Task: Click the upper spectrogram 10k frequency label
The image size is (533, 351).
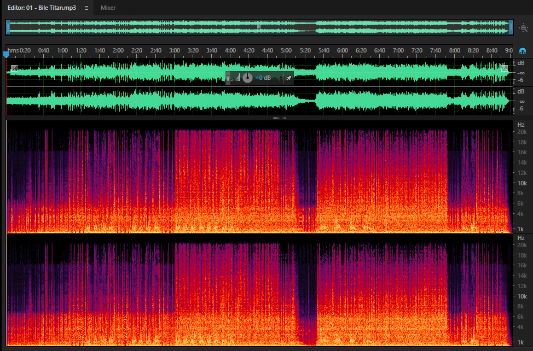Action: [x=522, y=183]
